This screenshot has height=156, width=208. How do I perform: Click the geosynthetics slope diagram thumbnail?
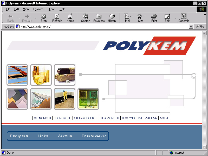point(41,99)
